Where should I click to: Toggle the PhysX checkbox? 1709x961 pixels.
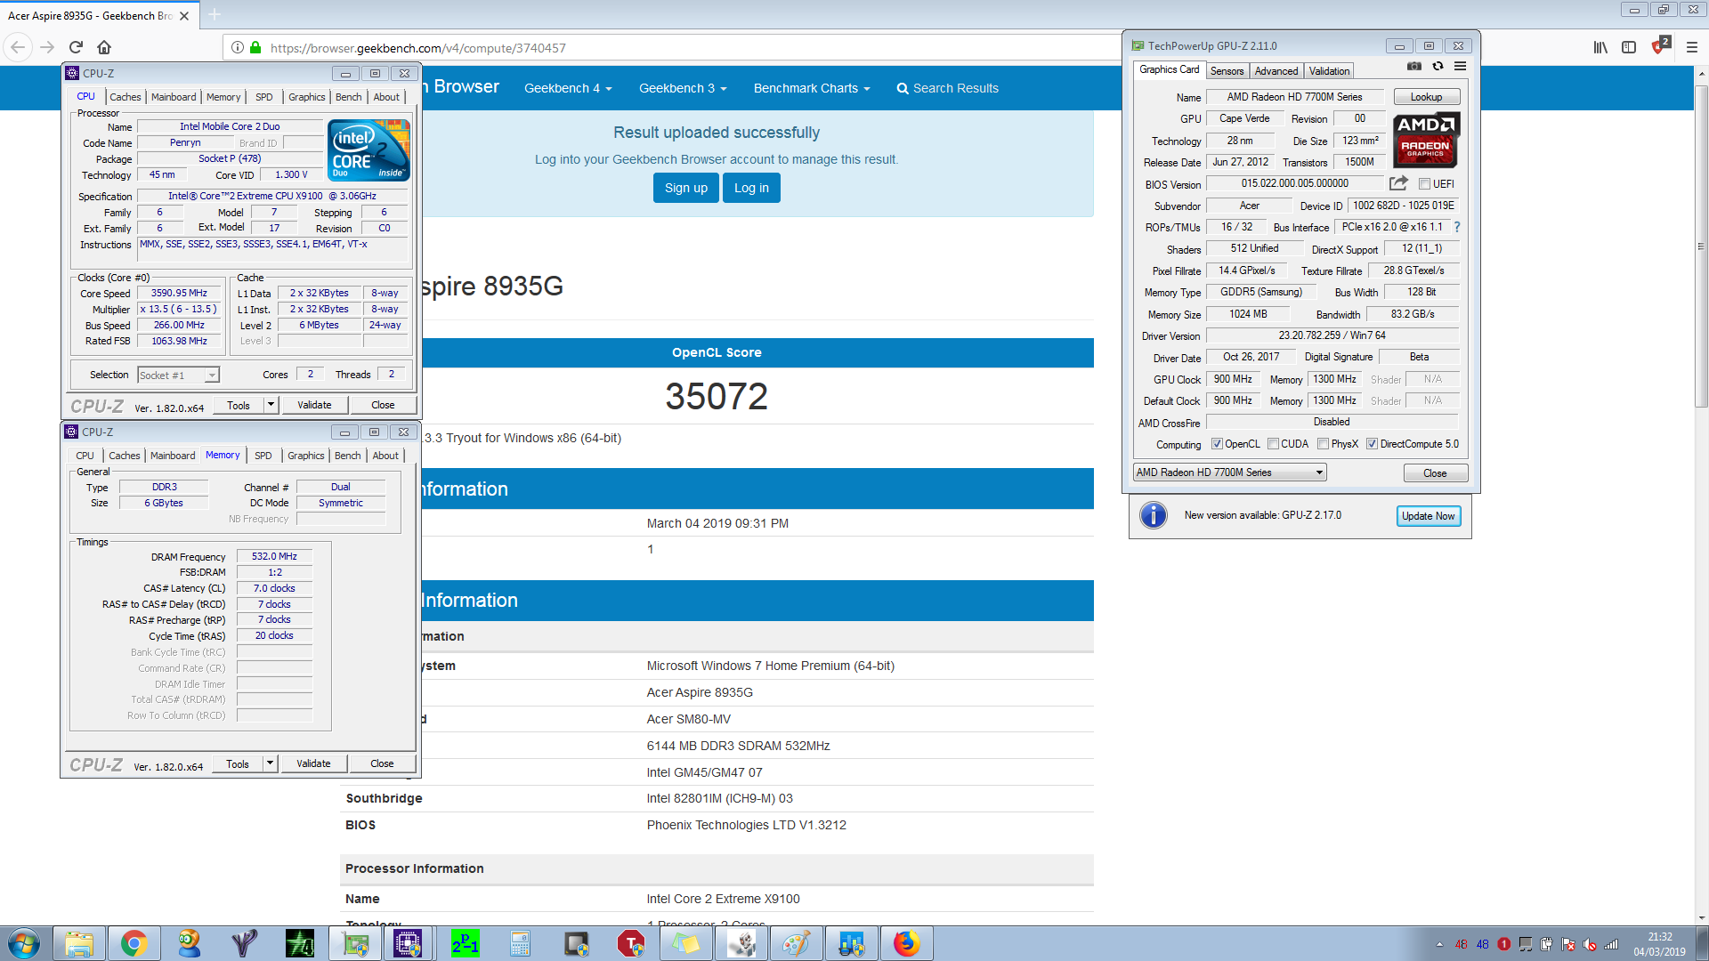[x=1323, y=444]
